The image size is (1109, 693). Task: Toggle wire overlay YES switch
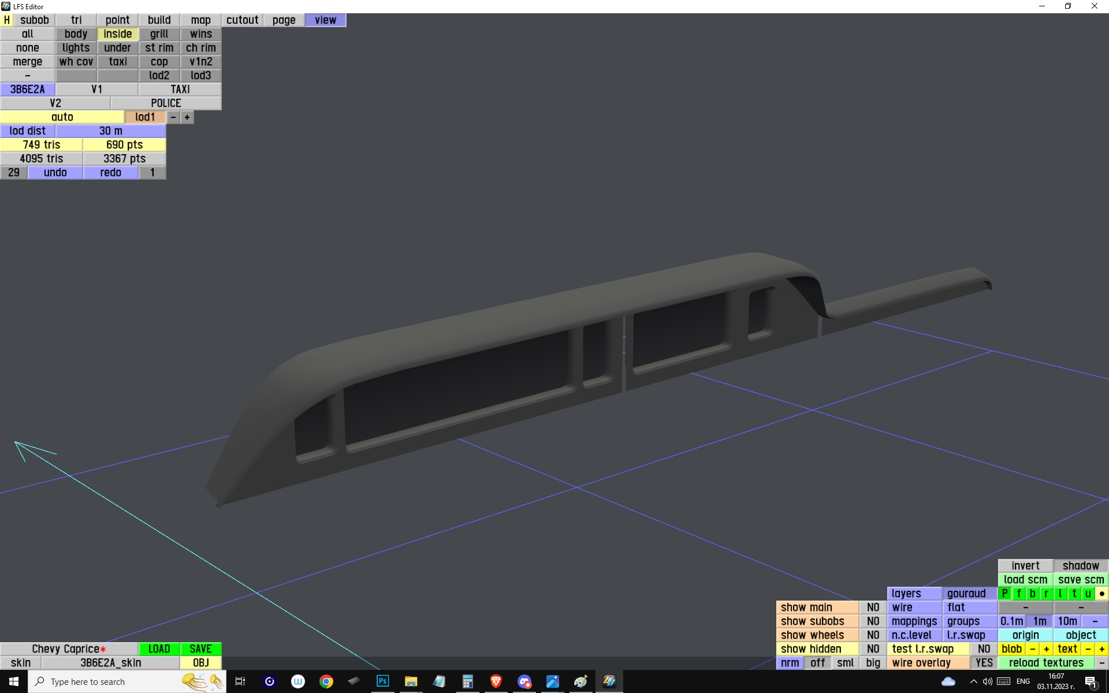(x=984, y=663)
